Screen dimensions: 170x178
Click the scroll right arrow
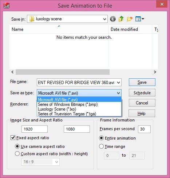(x=155, y=72)
